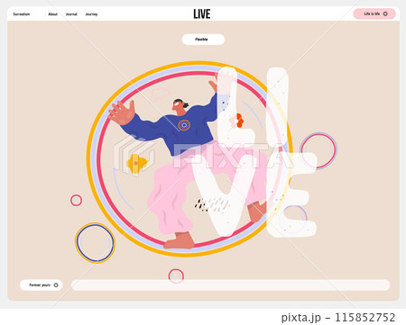Viewport: 406px width, 325px height.
Task: Open the Journal nav link
Action: point(71,14)
